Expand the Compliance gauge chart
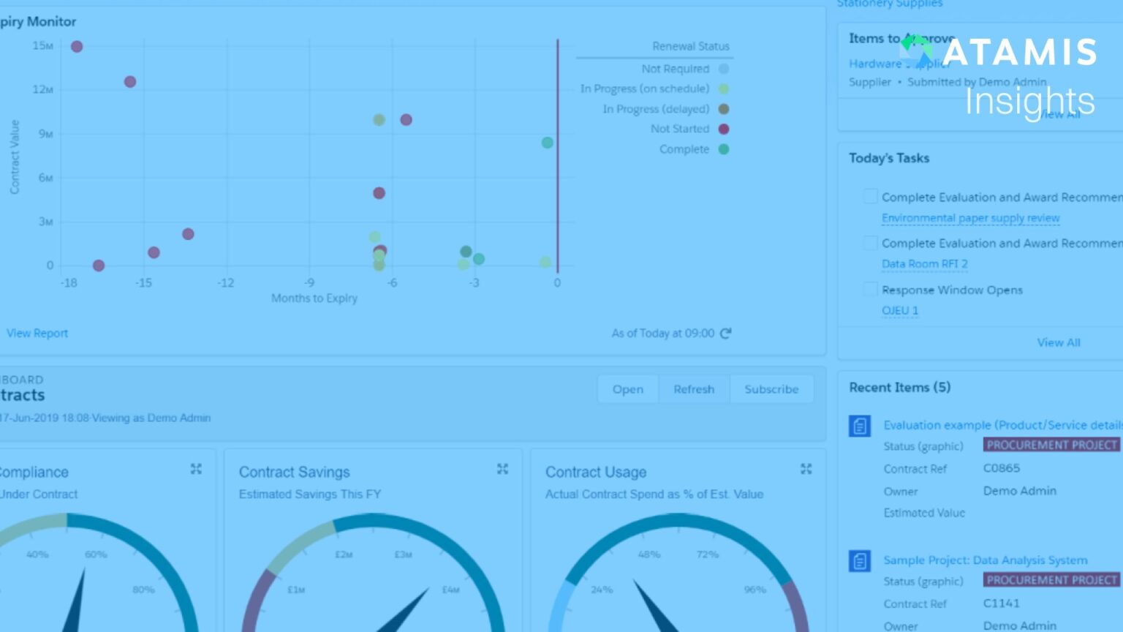This screenshot has height=632, width=1123. 196,469
